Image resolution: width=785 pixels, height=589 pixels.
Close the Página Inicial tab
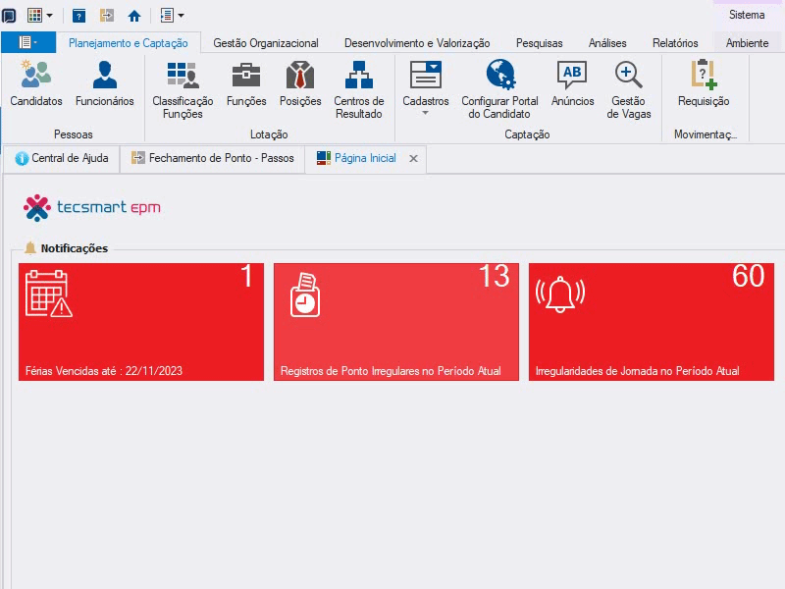pyautogui.click(x=413, y=159)
